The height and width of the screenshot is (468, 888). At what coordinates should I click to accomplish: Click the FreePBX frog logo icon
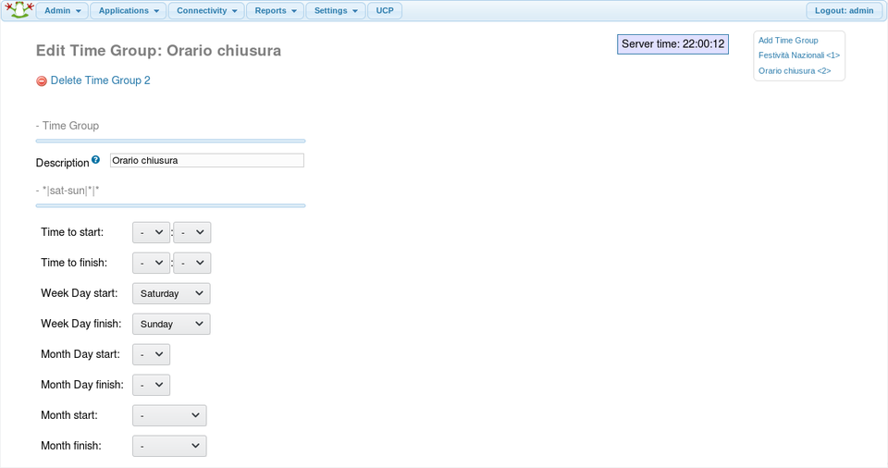click(19, 9)
